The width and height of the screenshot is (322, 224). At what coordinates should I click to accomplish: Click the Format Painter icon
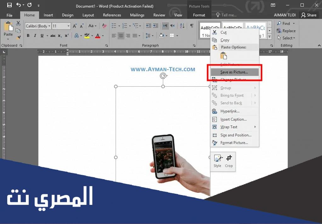coord(18,37)
